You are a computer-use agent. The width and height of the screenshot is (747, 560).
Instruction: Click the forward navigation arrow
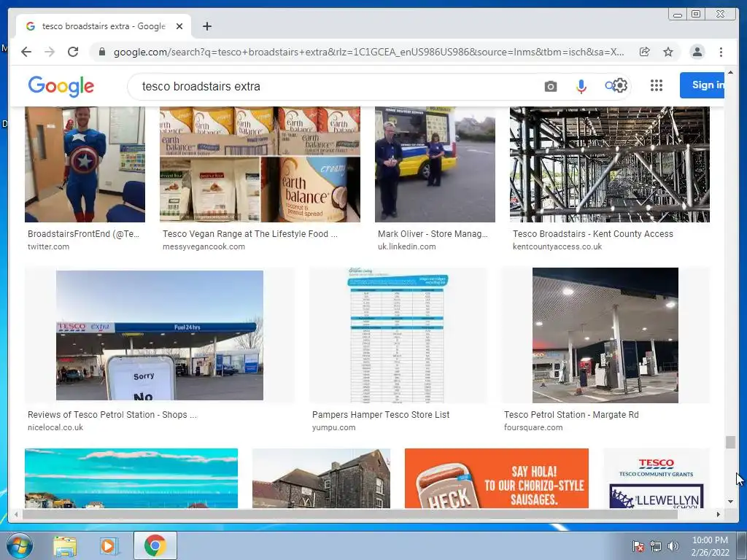[50, 52]
